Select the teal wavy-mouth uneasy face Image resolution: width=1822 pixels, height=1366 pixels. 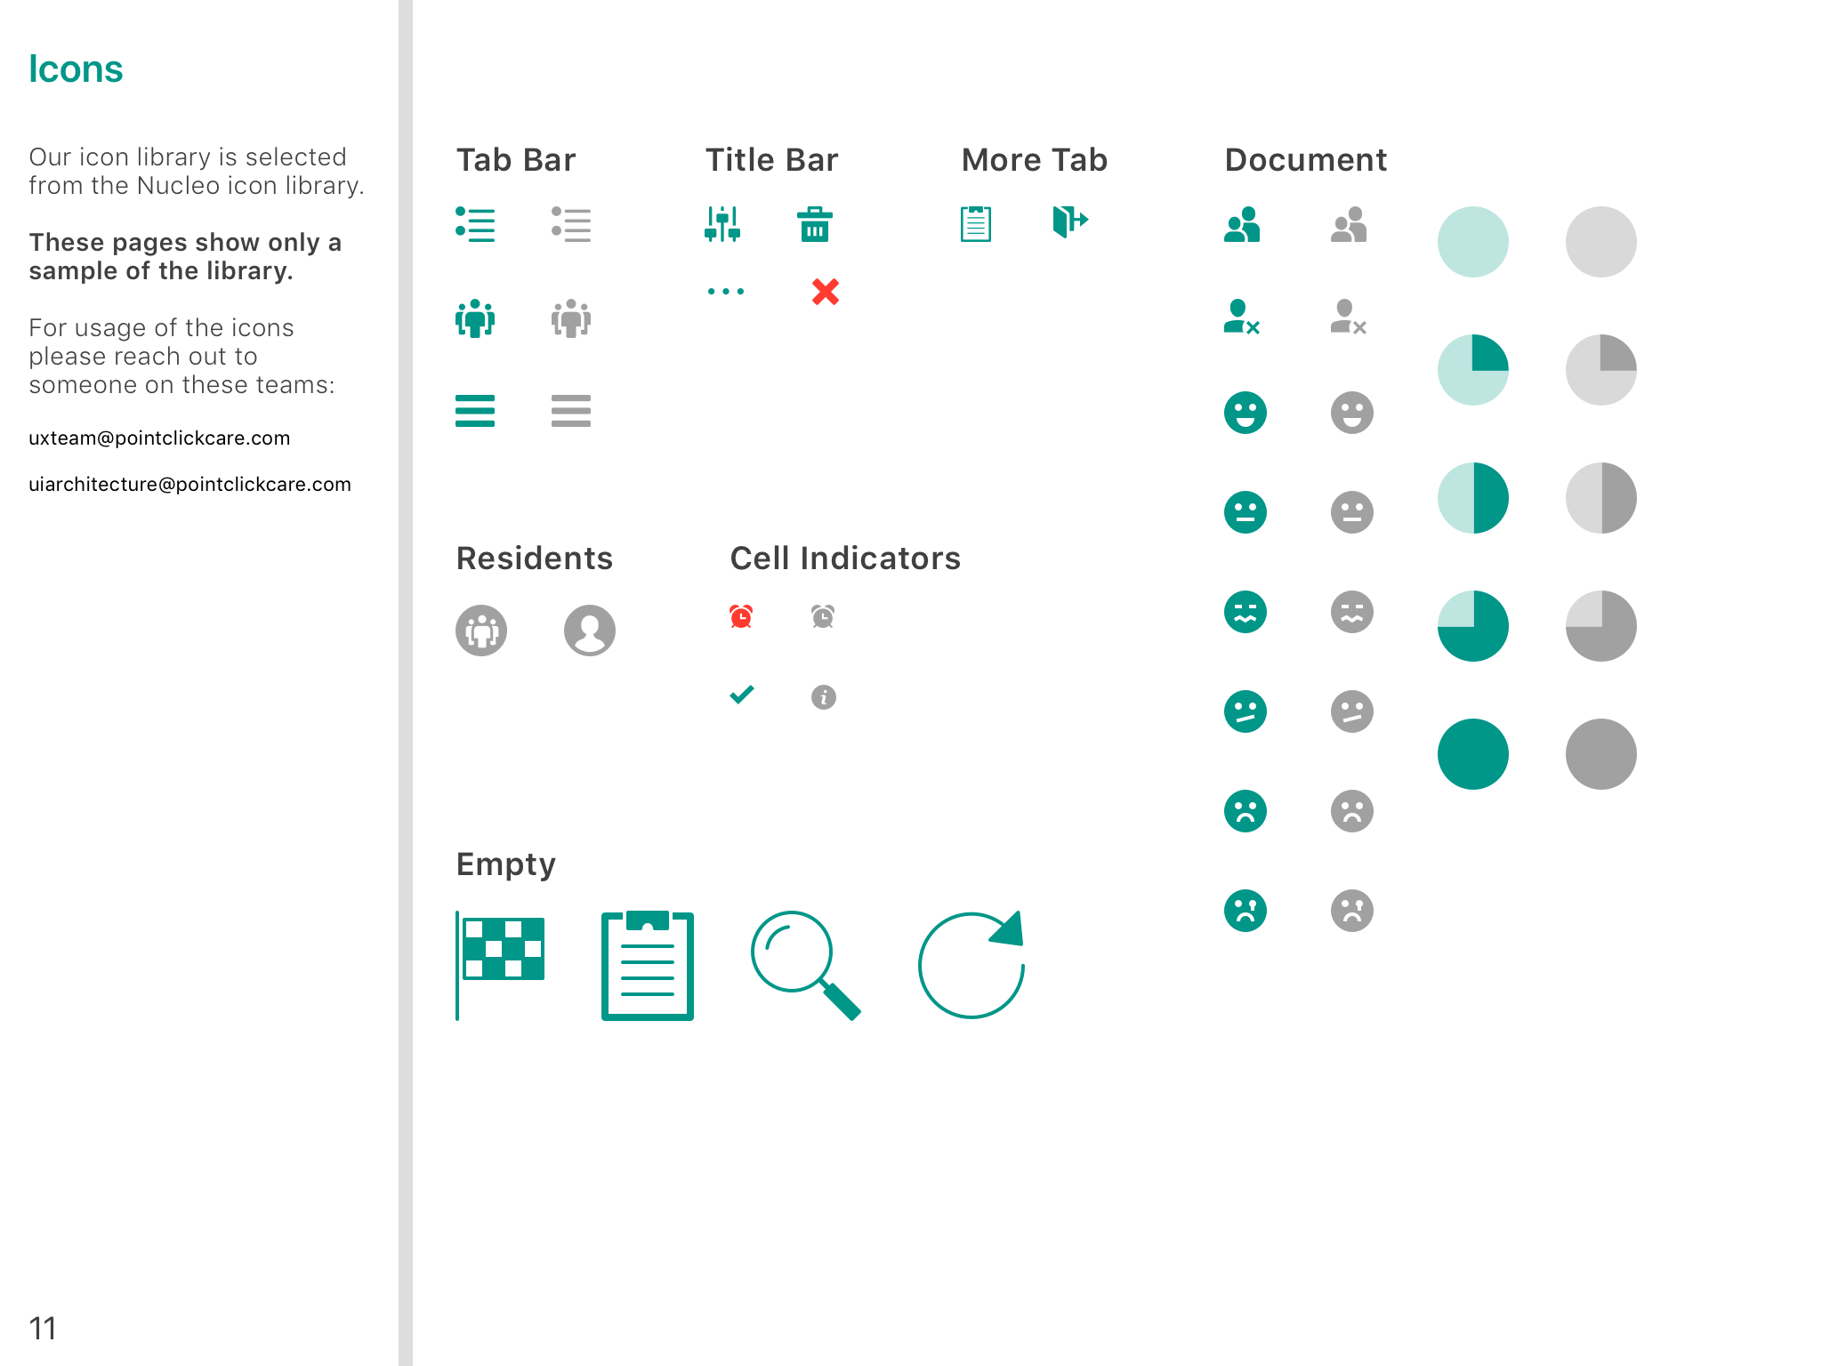pos(1246,612)
